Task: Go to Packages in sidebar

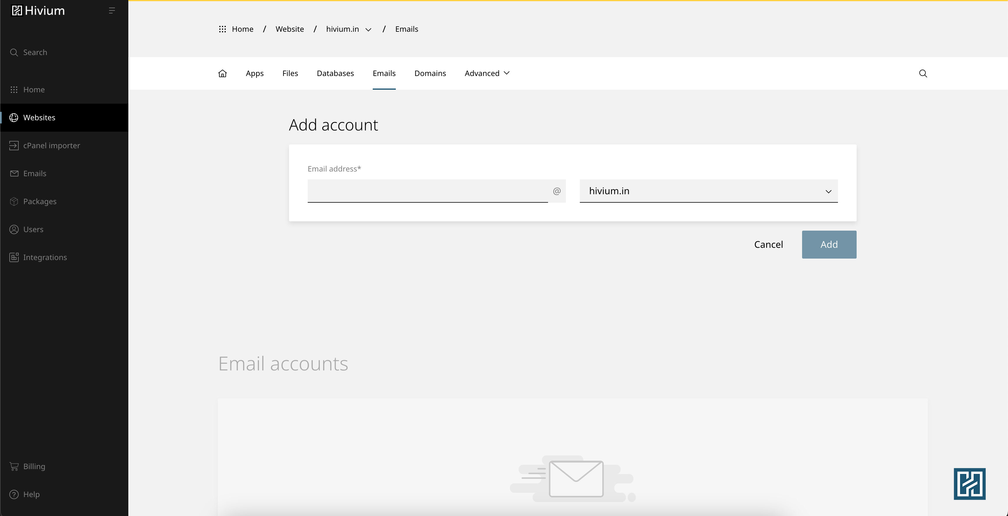Action: point(40,202)
